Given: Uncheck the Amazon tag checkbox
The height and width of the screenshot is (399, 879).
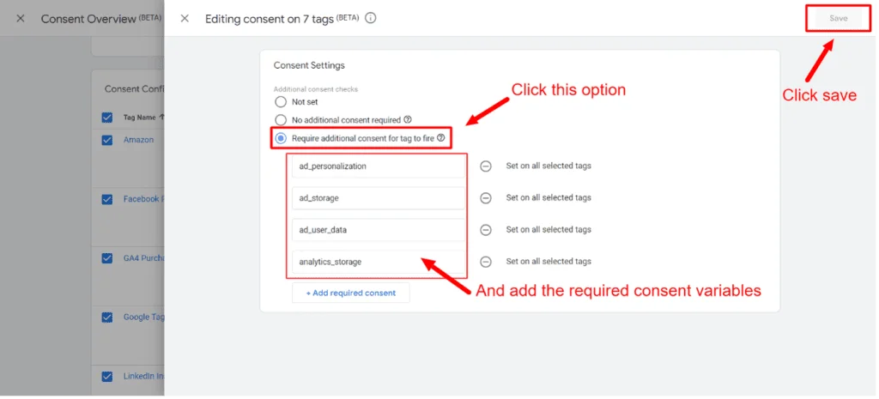Looking at the screenshot, I should [x=107, y=140].
